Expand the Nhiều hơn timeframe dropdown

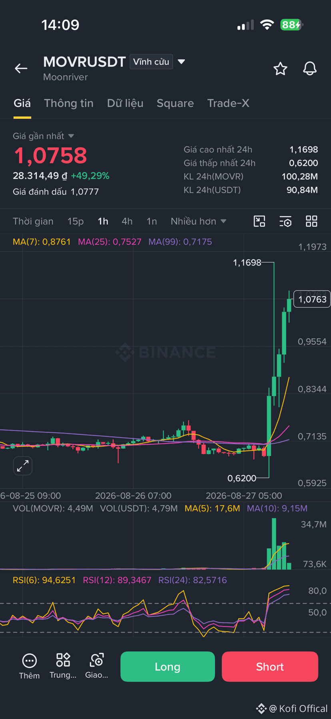point(199,221)
